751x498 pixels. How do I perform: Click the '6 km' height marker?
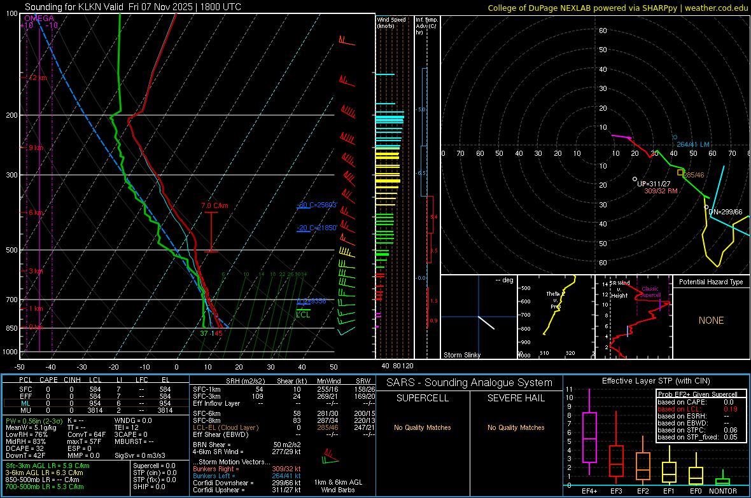click(36, 212)
